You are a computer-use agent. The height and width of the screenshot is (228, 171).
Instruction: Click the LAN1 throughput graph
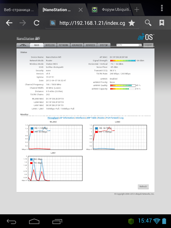point(55,168)
